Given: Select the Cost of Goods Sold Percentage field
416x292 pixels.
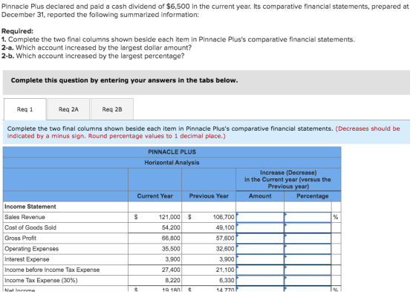Looking at the screenshot, I should [x=308, y=228].
